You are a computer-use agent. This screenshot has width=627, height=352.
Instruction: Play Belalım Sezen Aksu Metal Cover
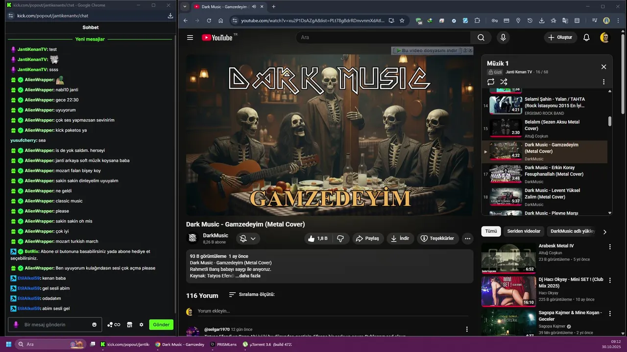[545, 129]
